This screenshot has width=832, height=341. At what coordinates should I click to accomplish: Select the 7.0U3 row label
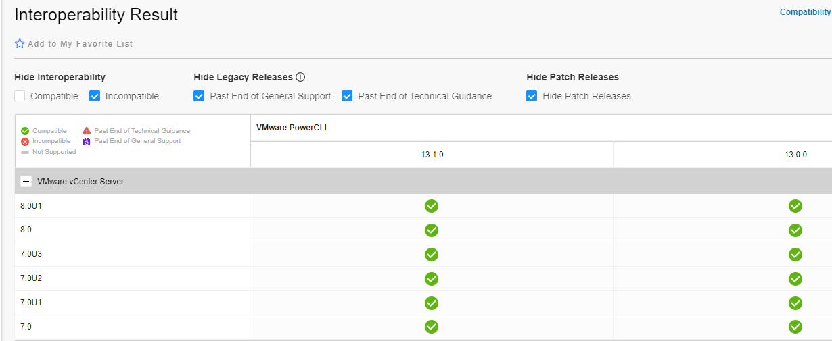click(31, 254)
